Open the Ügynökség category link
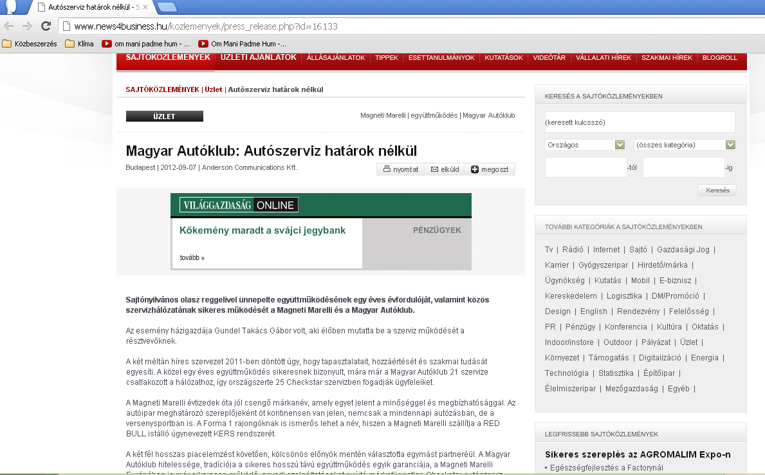The width and height of the screenshot is (765, 475). (564, 281)
